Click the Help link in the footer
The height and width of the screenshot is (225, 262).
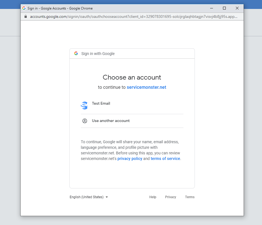(x=153, y=197)
